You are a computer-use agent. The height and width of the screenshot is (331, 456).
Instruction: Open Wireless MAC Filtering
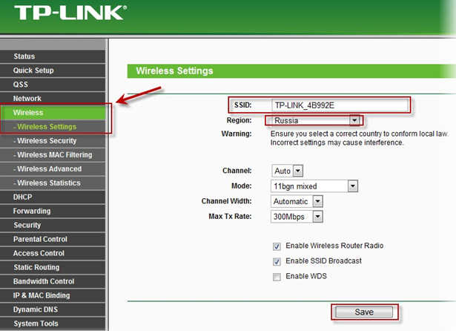(x=53, y=155)
